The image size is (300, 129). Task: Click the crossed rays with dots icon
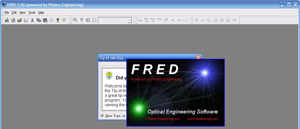point(166,20)
